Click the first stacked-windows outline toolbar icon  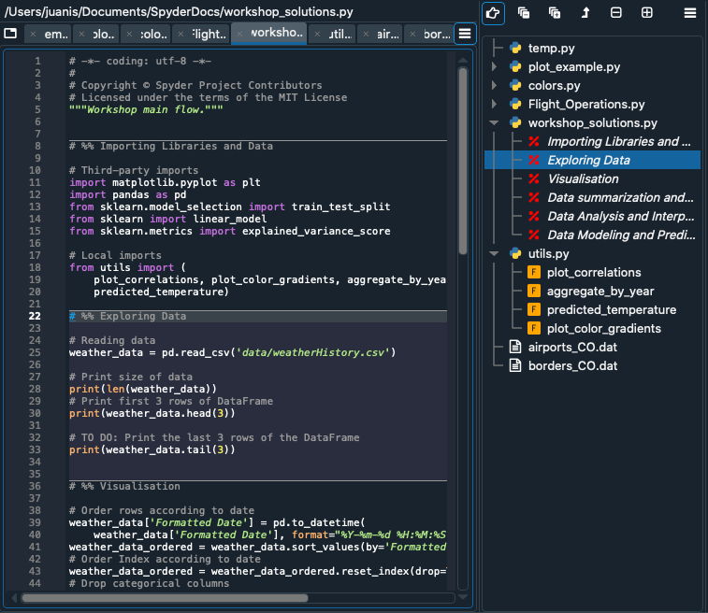(x=524, y=13)
